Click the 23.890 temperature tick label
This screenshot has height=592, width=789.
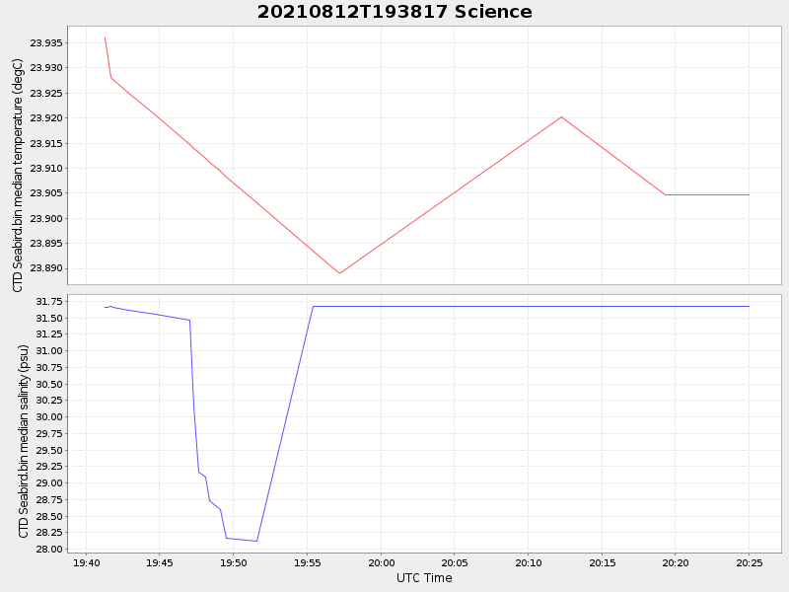point(46,268)
